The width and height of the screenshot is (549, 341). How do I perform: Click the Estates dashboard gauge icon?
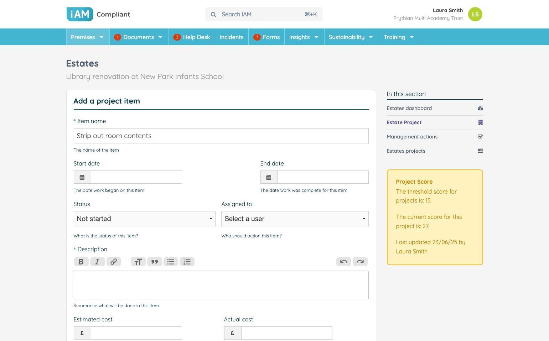click(480, 109)
